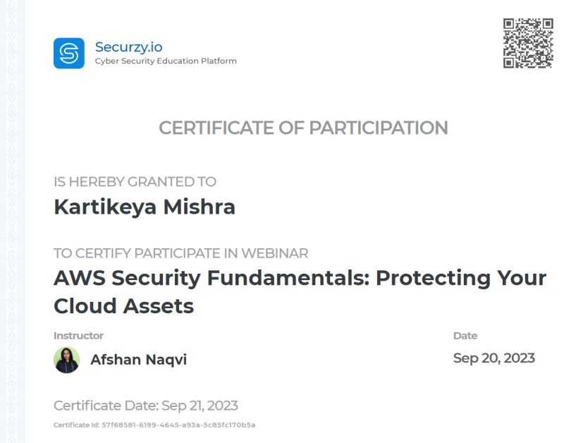
Task: Click the Instructor label
Action: [78, 336]
